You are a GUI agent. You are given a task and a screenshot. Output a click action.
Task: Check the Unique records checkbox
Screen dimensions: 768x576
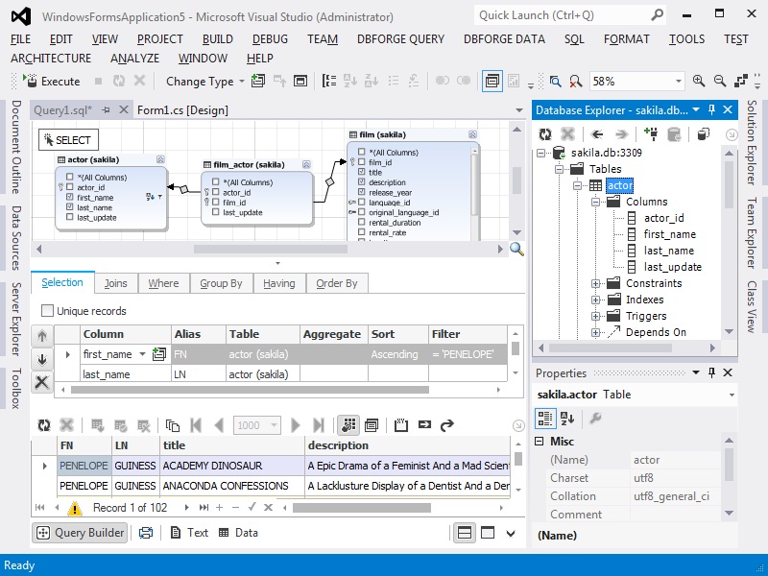[x=47, y=310]
